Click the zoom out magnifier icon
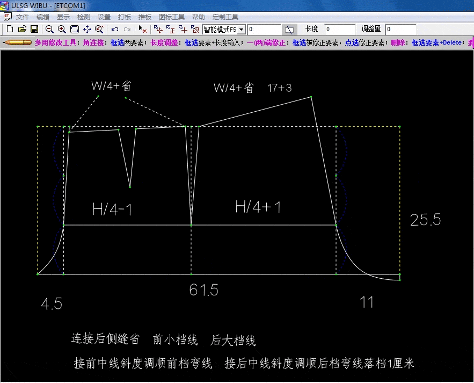Viewport: 474px width, 383px height. (x=49, y=29)
